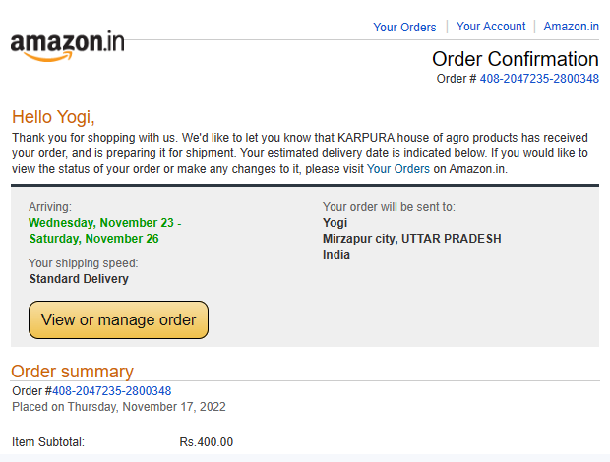This screenshot has width=610, height=462.
Task: Click the amazon.in logo
Action: [x=67, y=46]
